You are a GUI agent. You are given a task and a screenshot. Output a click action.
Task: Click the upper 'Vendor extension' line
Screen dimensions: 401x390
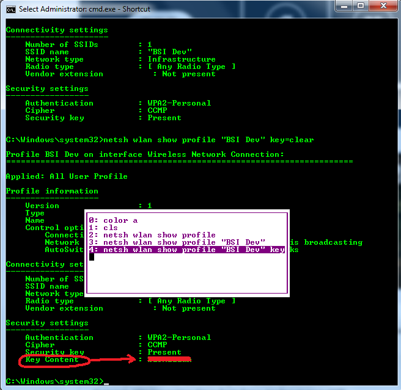[x=120, y=74]
